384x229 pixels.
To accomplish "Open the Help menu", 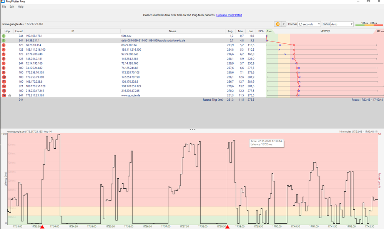I will point(21,7).
